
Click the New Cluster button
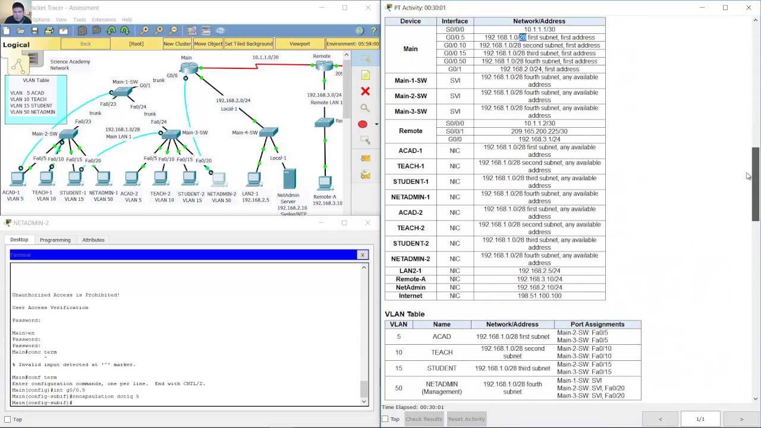pyautogui.click(x=177, y=44)
